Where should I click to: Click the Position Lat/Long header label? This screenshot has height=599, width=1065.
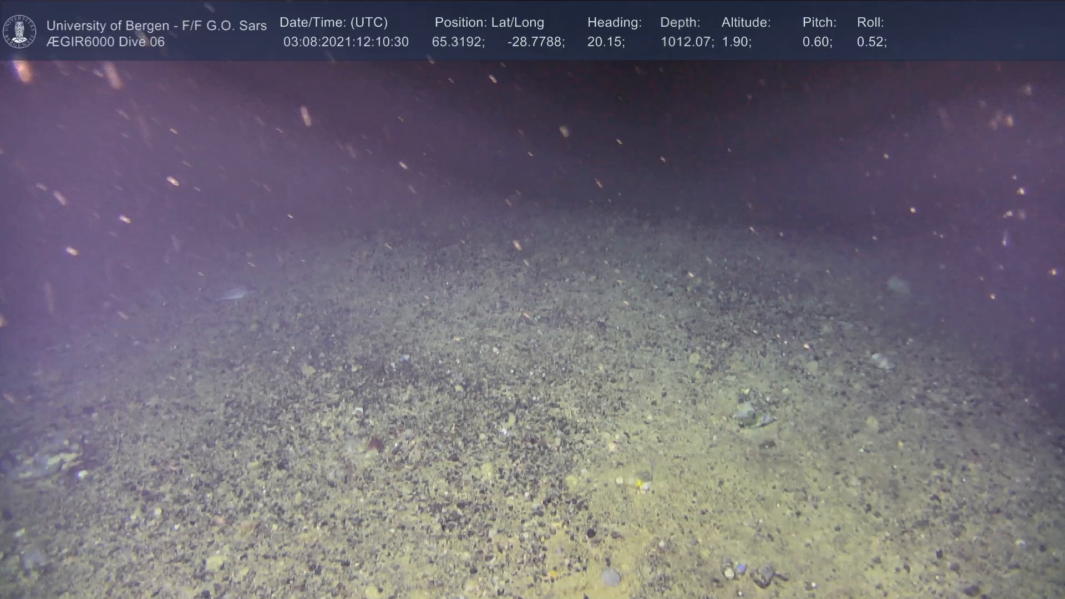point(489,23)
